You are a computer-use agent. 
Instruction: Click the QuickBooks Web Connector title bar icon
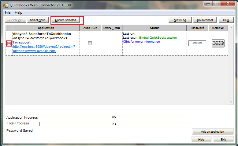[x=6, y=4]
